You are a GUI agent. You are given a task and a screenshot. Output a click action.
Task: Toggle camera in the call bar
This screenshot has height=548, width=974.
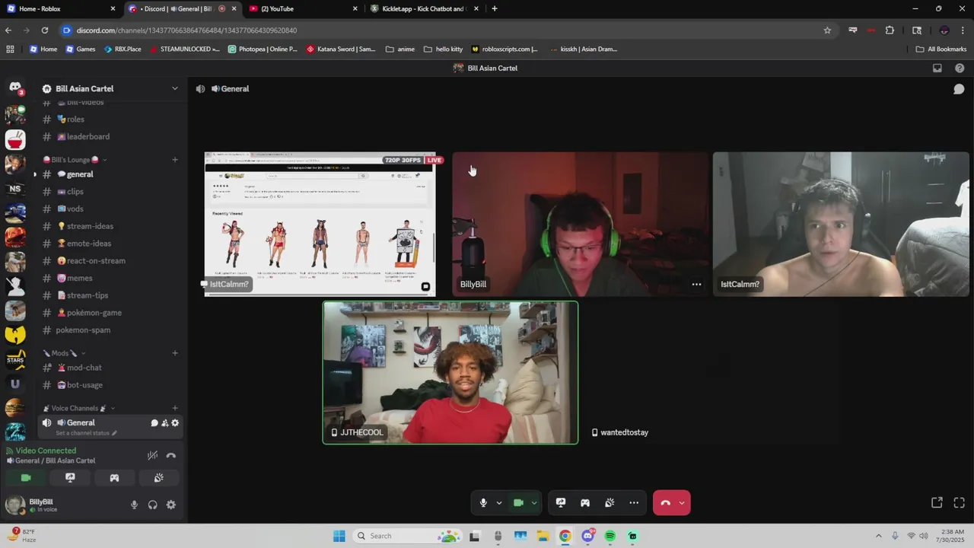[x=518, y=502]
